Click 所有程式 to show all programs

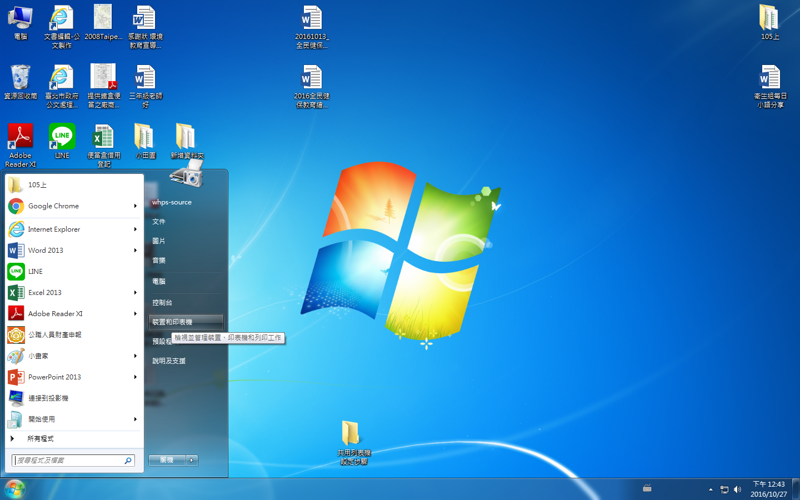pos(41,439)
